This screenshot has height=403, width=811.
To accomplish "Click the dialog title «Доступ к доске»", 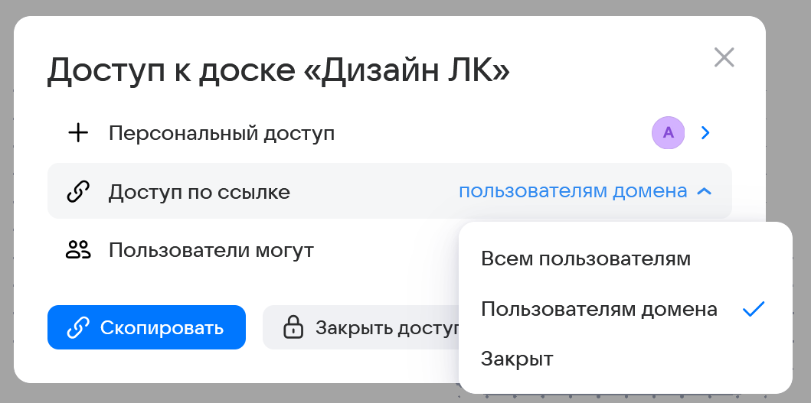I will [x=278, y=70].
